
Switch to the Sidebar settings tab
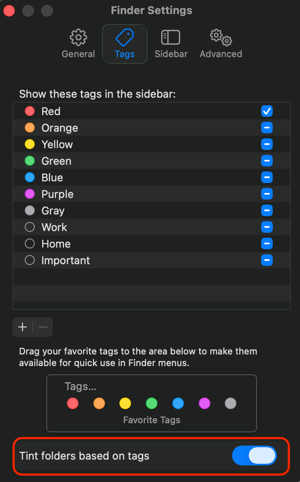point(171,43)
